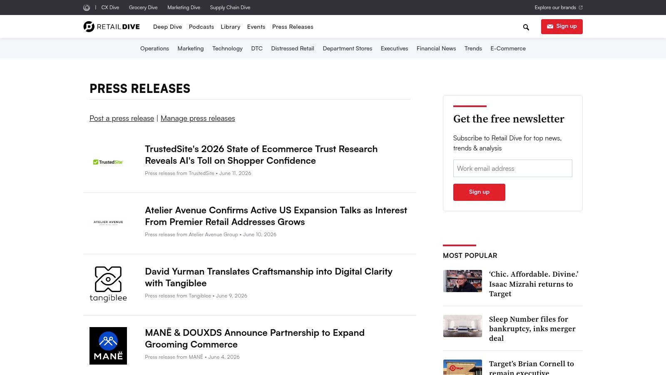Click the PRESS RELEASES page heading

(140, 88)
